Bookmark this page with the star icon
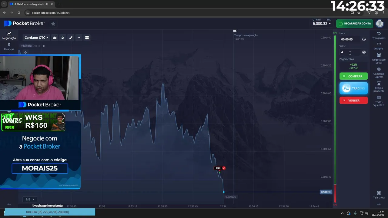 point(359,13)
